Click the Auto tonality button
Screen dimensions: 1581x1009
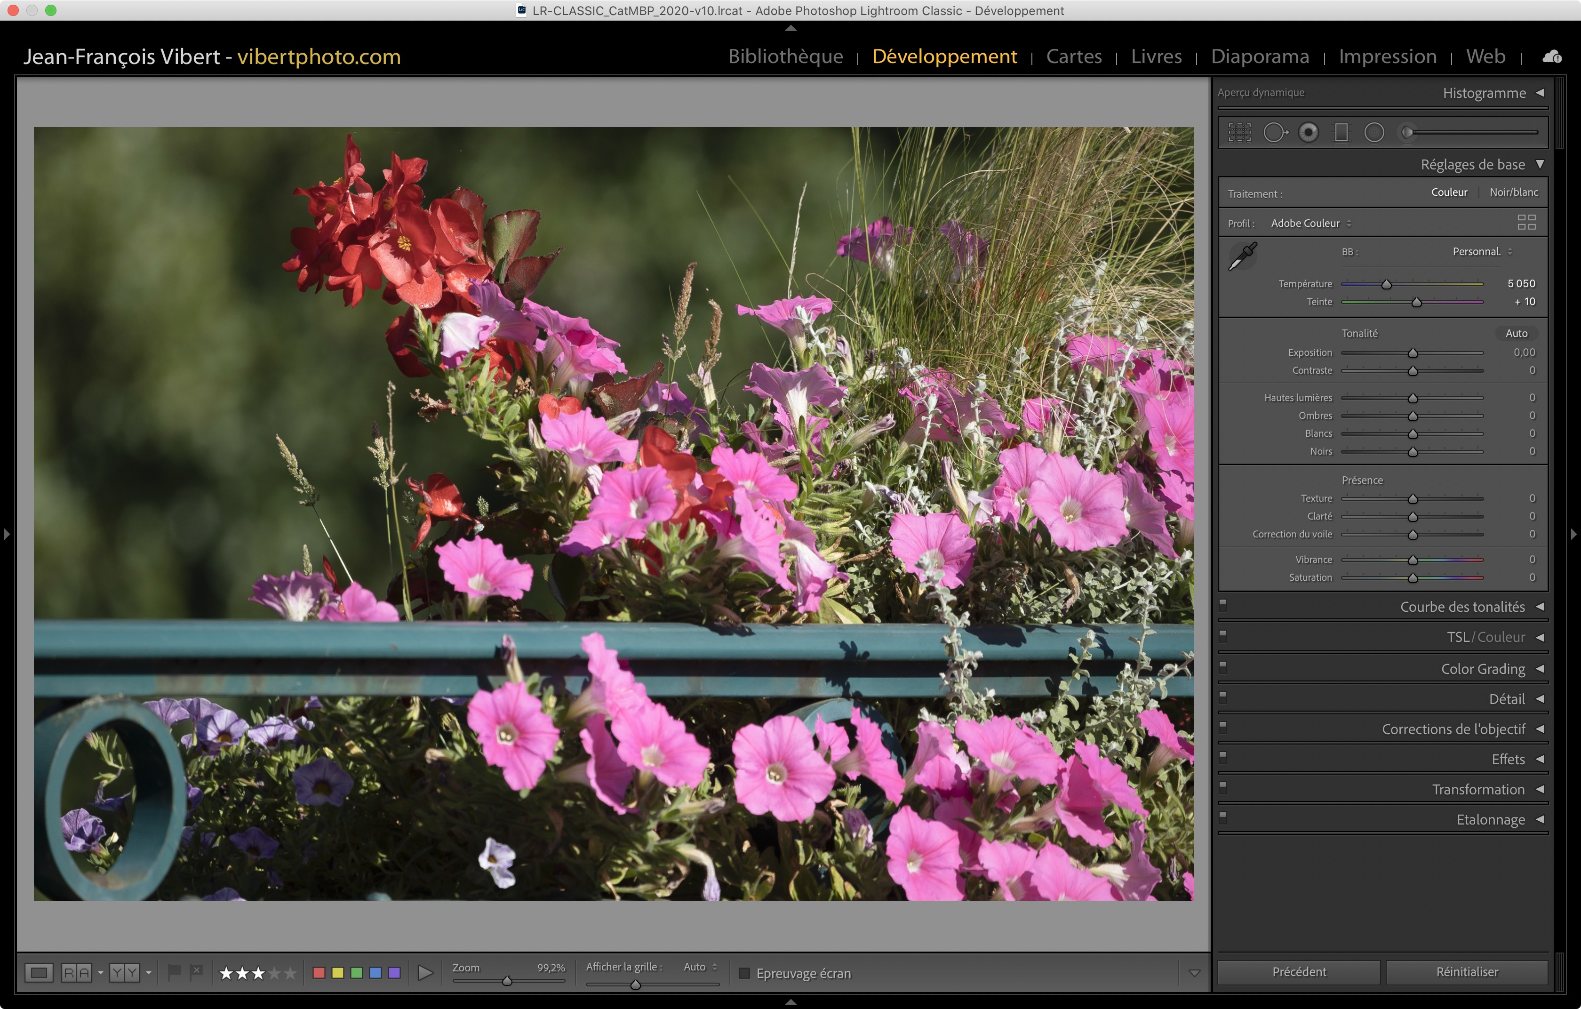(1516, 334)
